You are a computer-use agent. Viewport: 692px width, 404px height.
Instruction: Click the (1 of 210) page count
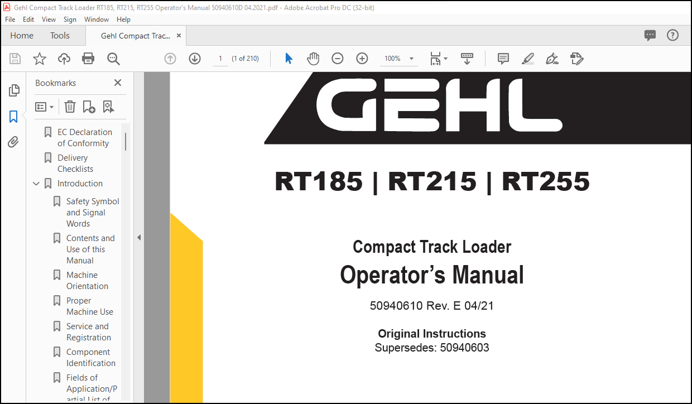point(246,59)
